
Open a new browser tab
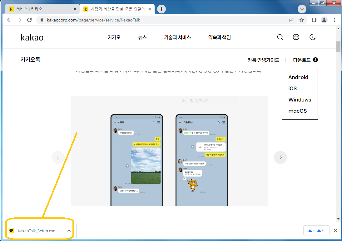point(161,9)
